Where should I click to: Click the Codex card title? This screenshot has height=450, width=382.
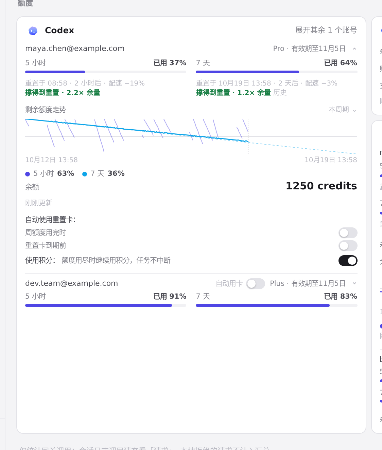[59, 31]
